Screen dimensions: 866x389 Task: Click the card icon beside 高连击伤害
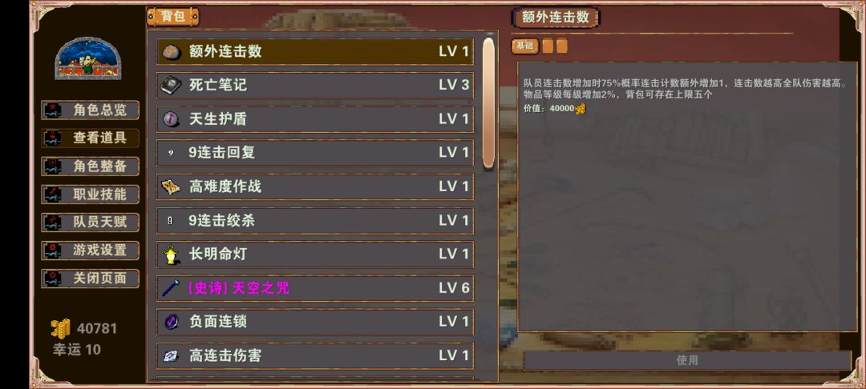171,356
